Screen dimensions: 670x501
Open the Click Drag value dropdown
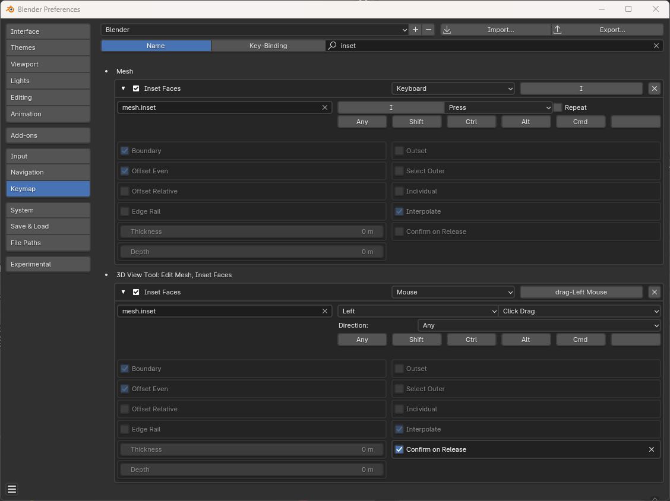pos(579,312)
